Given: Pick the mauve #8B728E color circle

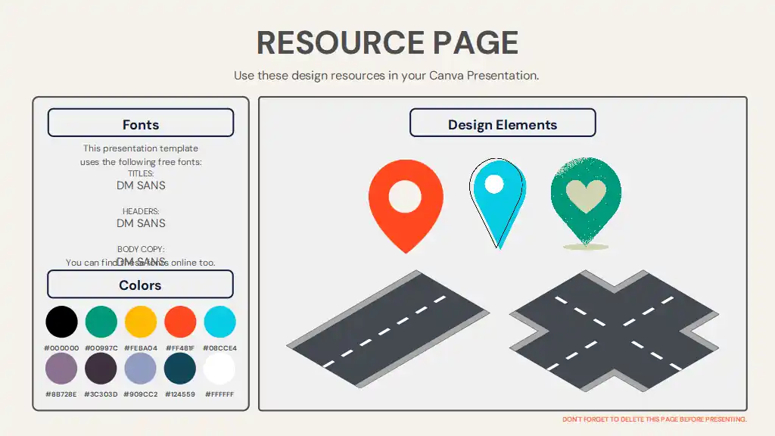Looking at the screenshot, I should click(61, 369).
